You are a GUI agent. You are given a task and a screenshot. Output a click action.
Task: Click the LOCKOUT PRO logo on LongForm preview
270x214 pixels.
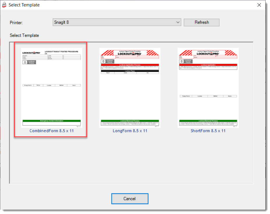(130, 54)
